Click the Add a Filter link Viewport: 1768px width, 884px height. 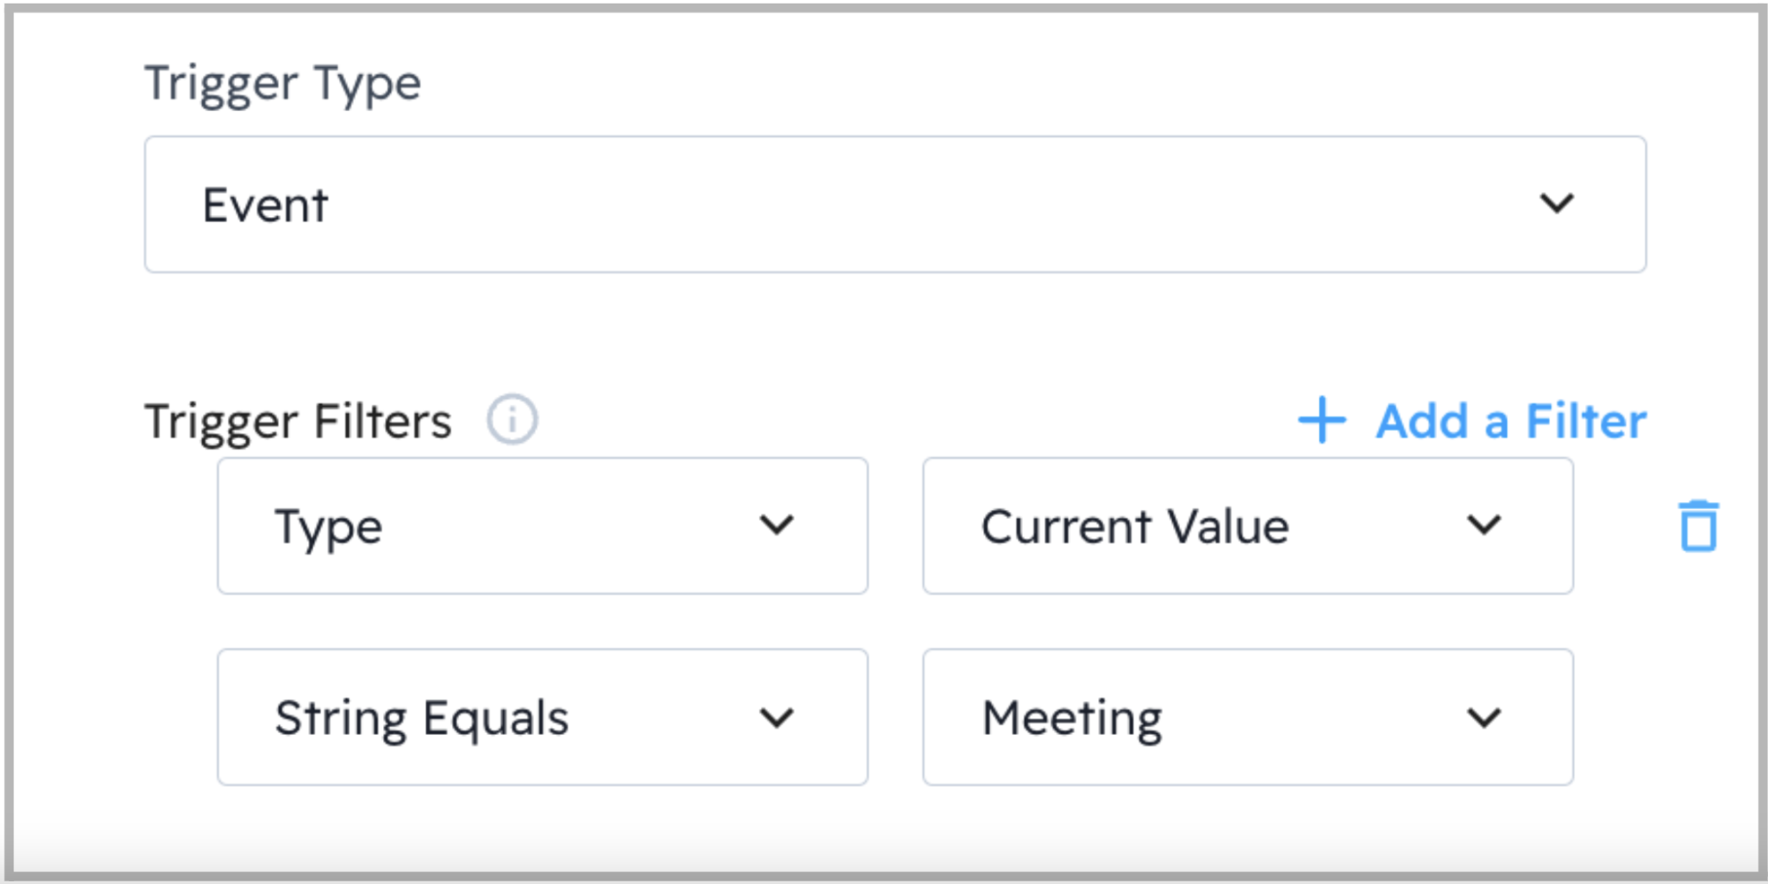(x=1510, y=421)
